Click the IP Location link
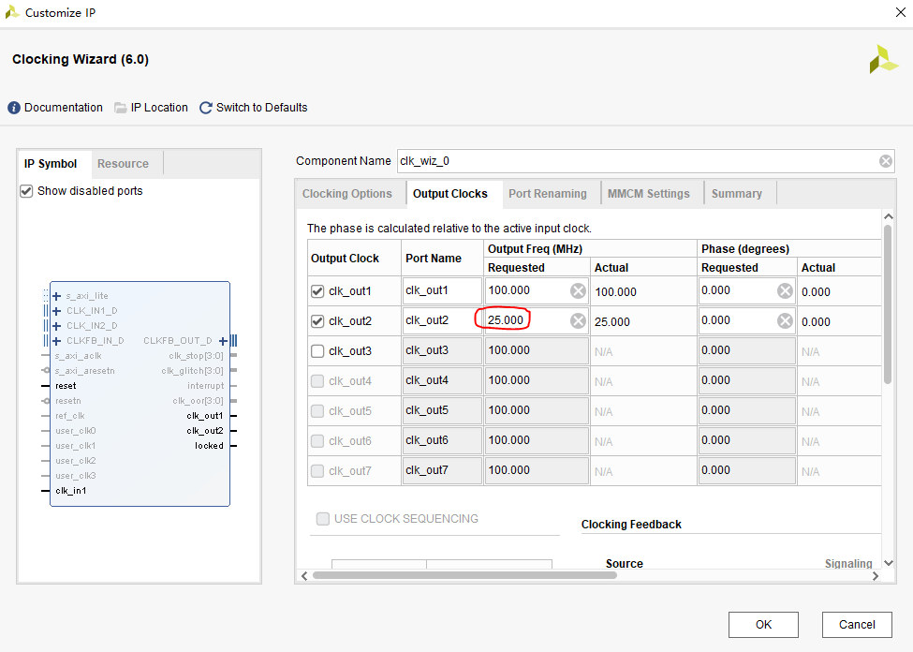Image resolution: width=913 pixels, height=652 pixels. click(159, 108)
